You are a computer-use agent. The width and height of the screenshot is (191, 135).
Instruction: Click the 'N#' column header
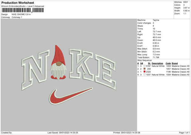[142, 63]
